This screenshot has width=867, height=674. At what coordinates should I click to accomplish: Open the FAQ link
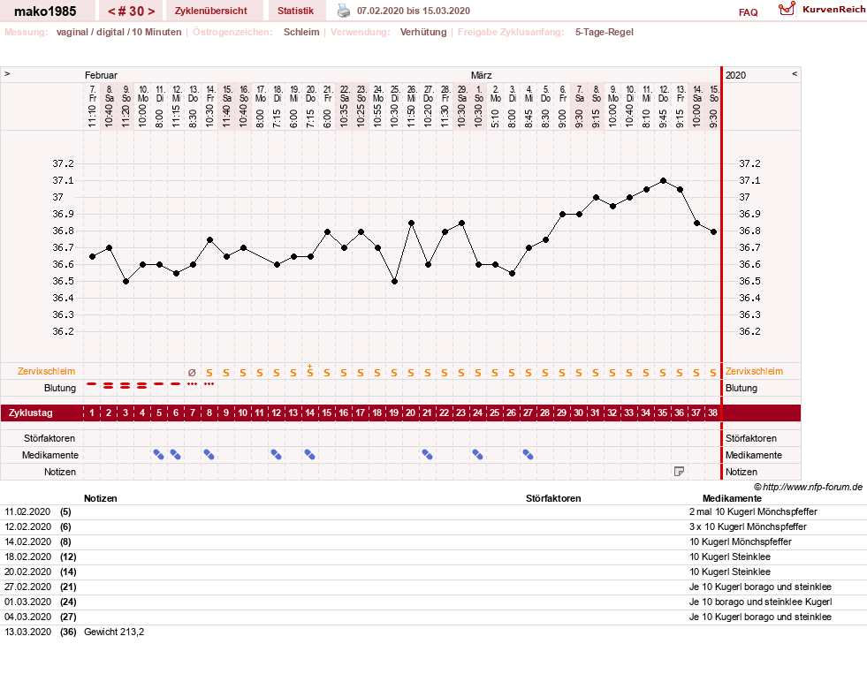tap(748, 12)
